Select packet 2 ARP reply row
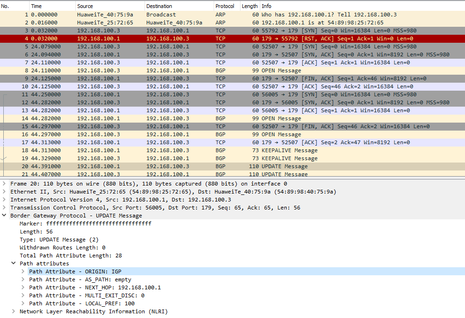The image size is (465, 318). click(x=232, y=23)
